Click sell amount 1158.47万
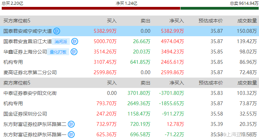 139,114
